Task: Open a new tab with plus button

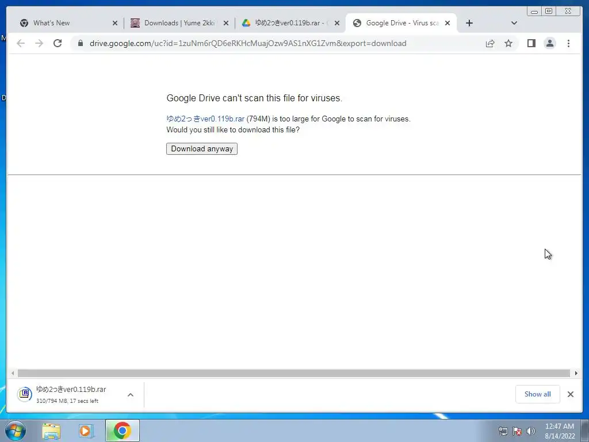Action: 469,23
